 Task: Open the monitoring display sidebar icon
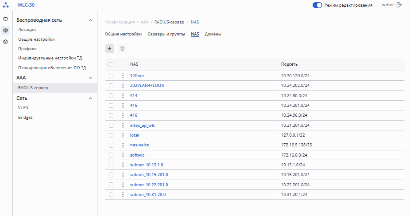click(5, 20)
